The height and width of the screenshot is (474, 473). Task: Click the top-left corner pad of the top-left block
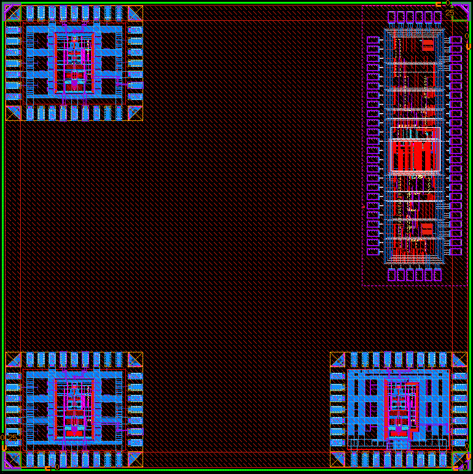point(13,13)
